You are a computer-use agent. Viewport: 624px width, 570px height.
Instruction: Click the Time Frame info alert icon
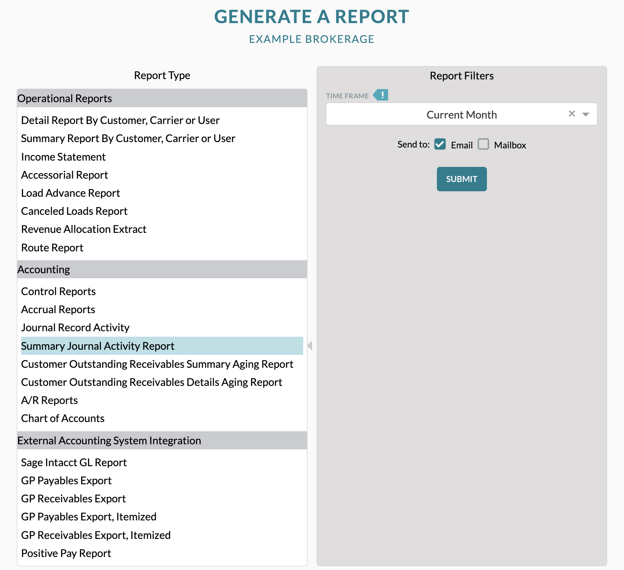click(x=381, y=95)
